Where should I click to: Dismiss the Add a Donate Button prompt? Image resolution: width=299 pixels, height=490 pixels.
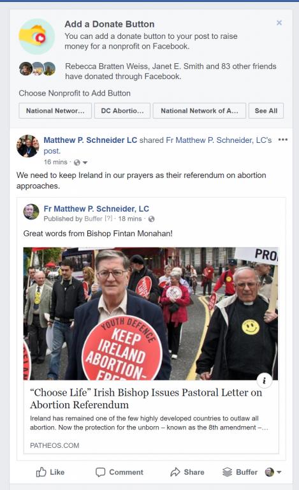pyautogui.click(x=279, y=23)
